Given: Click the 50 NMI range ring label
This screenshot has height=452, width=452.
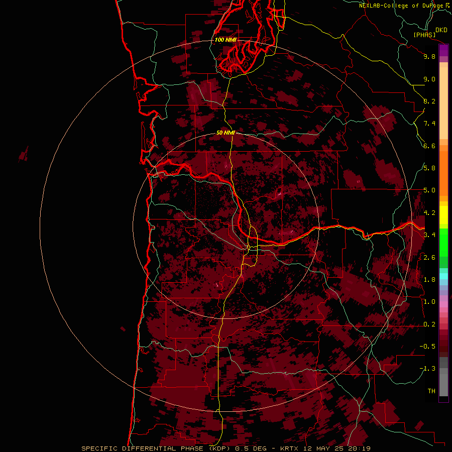Looking at the screenshot, I should (225, 133).
